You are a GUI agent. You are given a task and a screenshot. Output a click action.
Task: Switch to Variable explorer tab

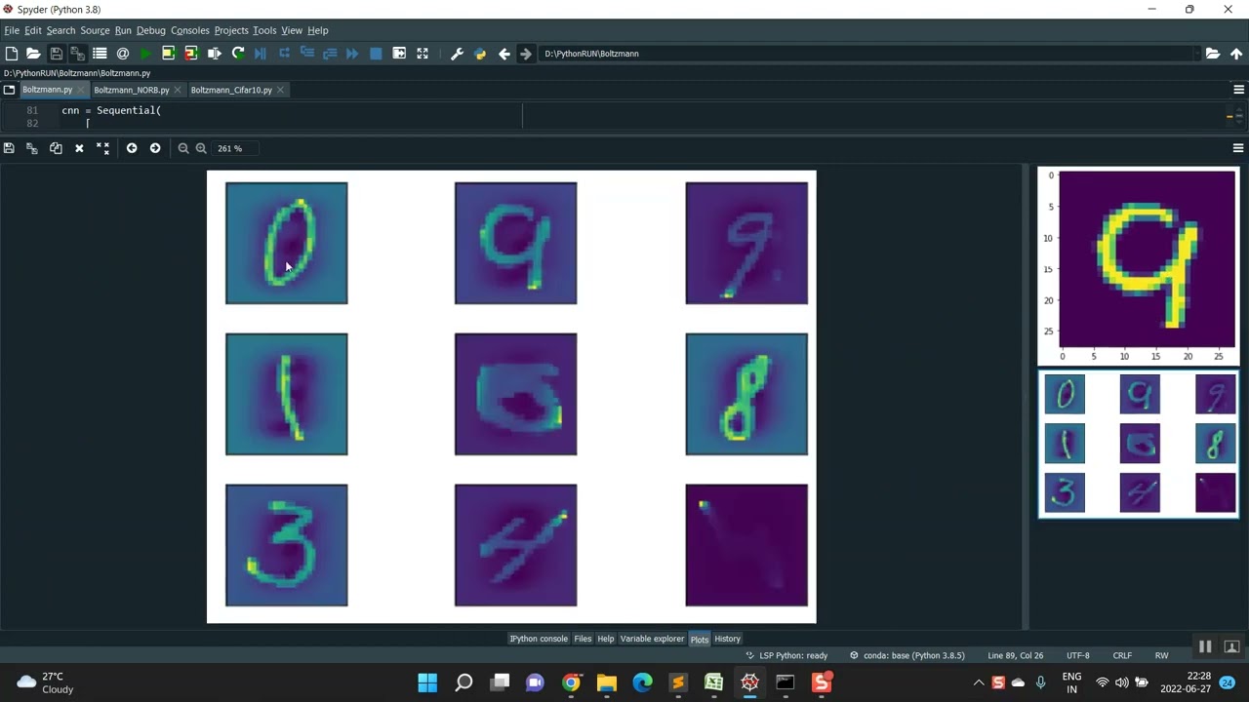(x=652, y=639)
